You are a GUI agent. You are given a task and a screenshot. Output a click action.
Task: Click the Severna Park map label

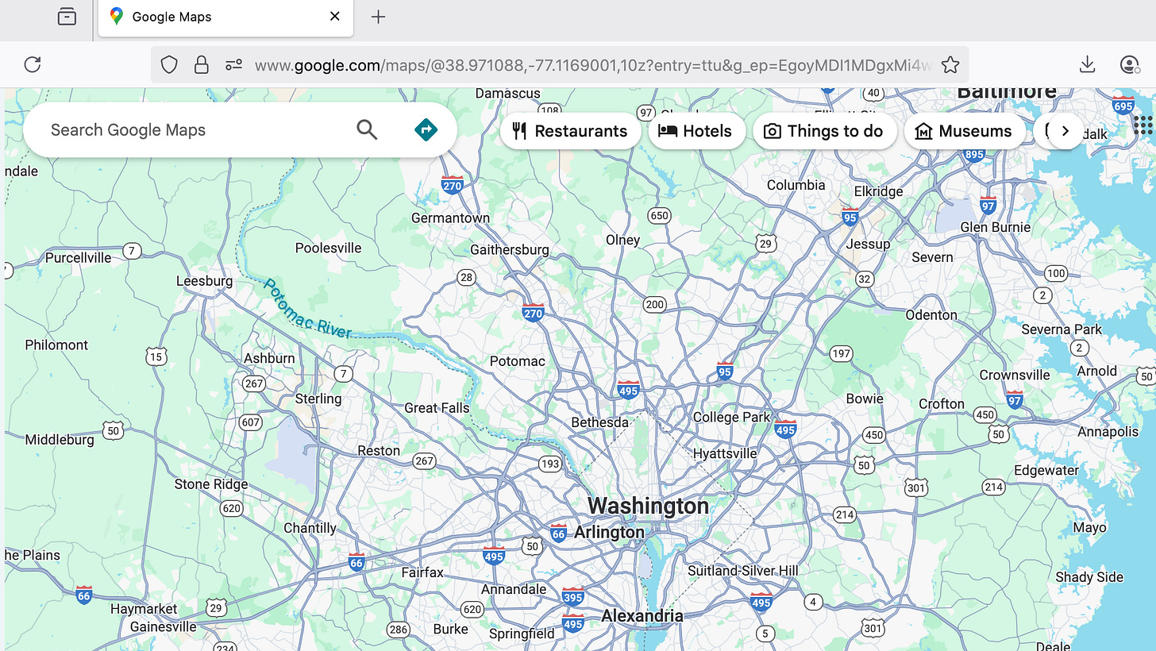coord(1062,329)
